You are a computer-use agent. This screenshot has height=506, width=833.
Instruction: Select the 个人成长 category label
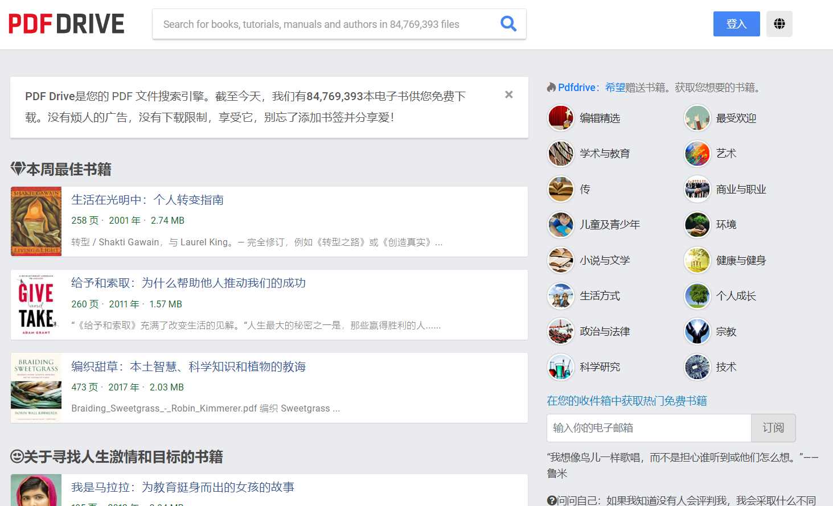point(736,296)
